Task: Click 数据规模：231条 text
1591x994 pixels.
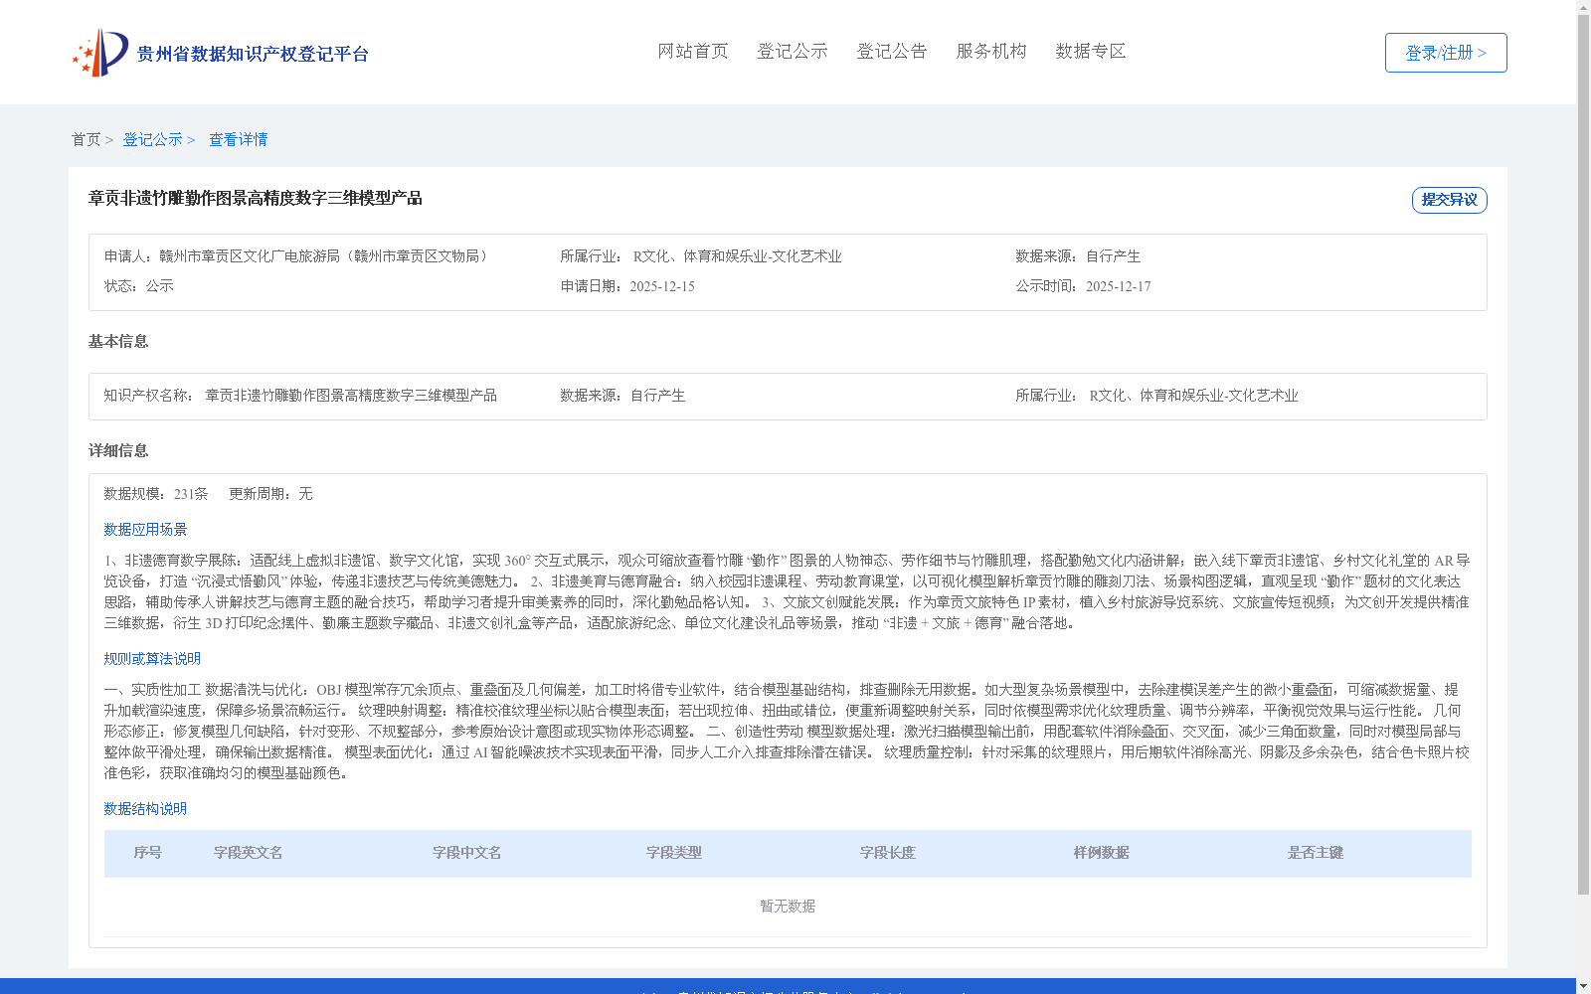Action: pos(156,494)
